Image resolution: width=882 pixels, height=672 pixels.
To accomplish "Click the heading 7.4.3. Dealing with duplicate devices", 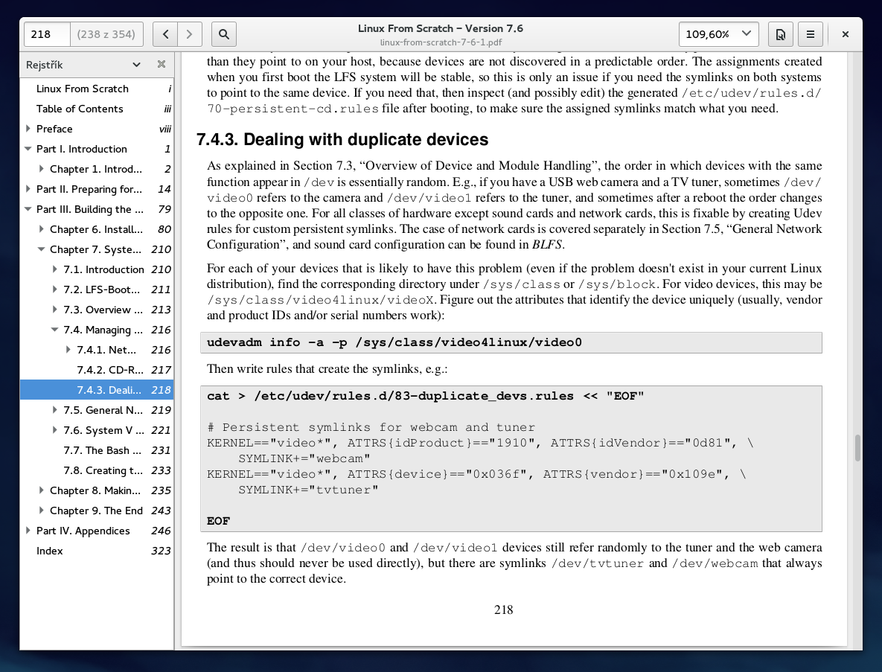I will coord(342,139).
